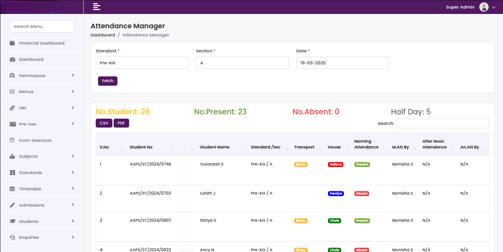Open the Super Admin dropdown chevron
This screenshot has height=252, width=503.
(x=494, y=7)
